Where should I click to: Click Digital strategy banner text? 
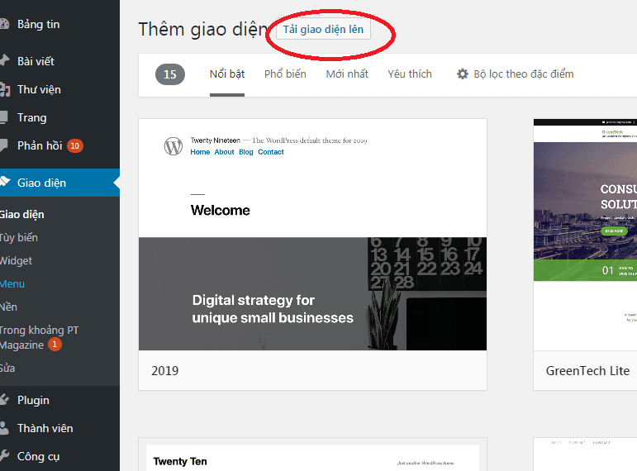273,309
